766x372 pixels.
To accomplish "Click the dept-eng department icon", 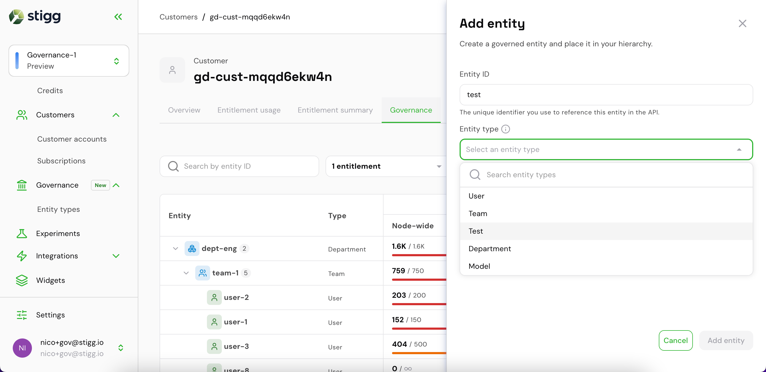I will coord(192,249).
